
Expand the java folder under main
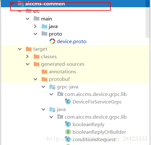35,26
